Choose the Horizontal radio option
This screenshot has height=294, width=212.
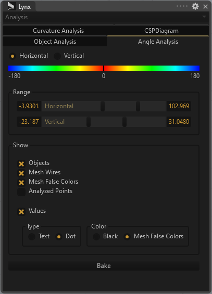click(x=13, y=56)
